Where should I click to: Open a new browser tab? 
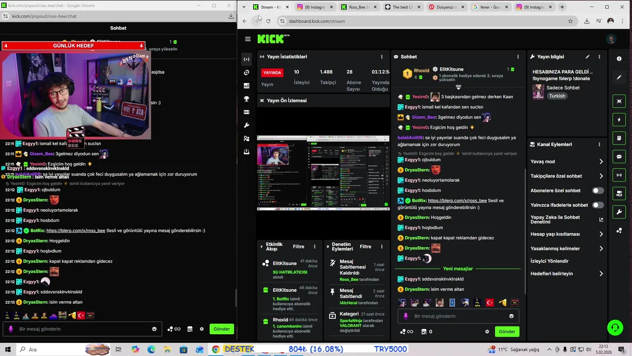(x=562, y=7)
